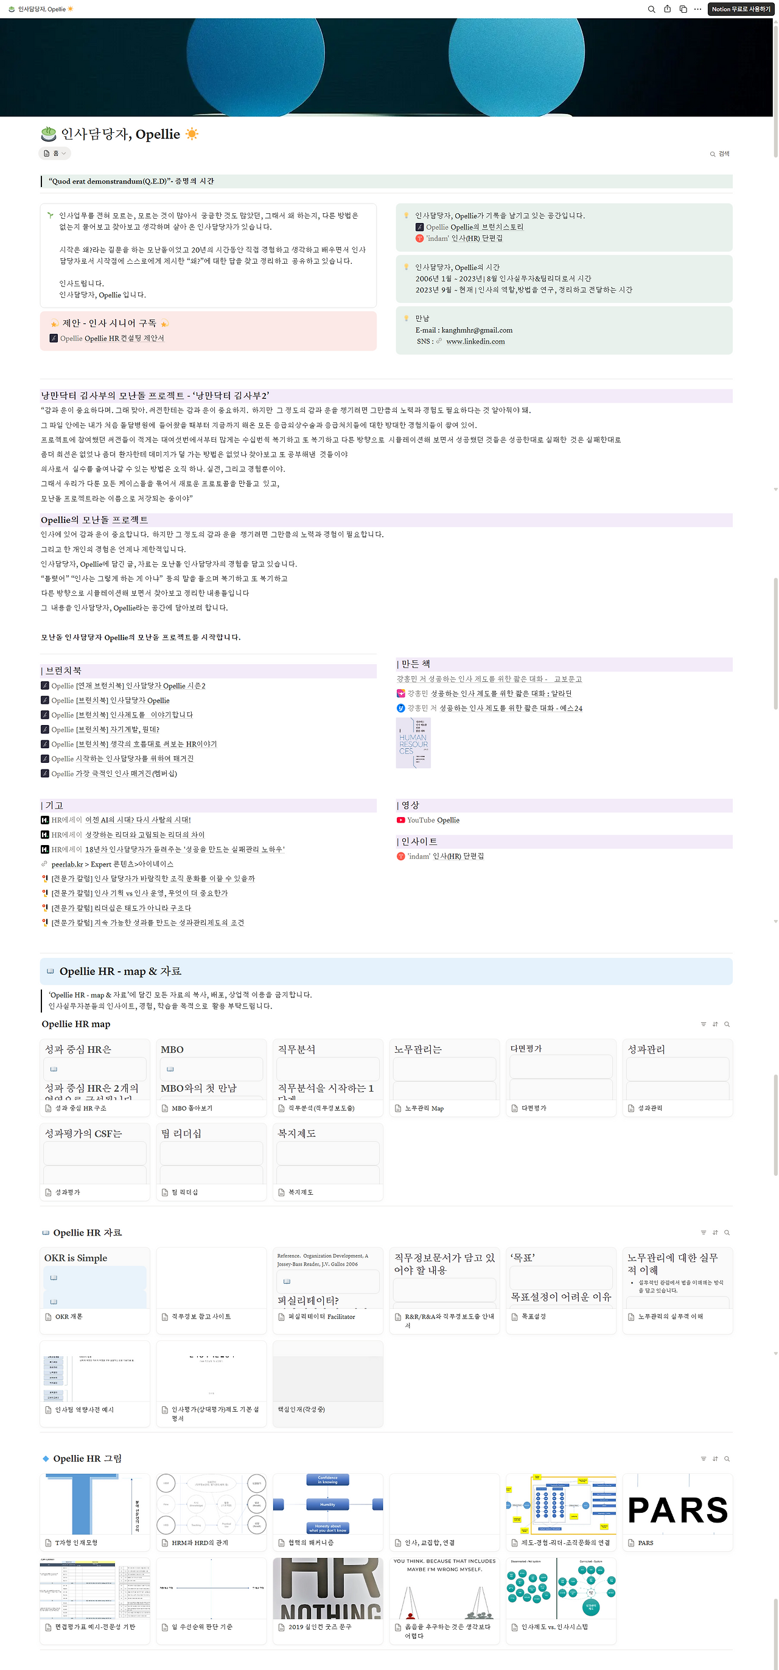
Task: Open the '면접평가표 예시-전문성 기반' card
Action: click(x=94, y=1601)
